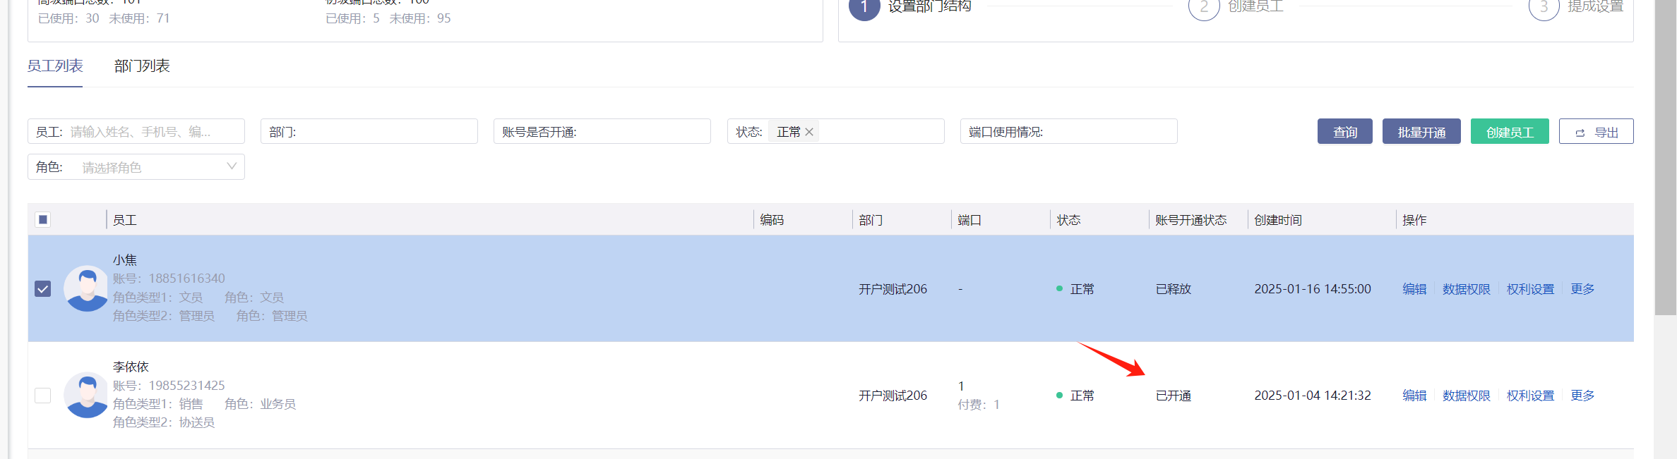Toggle the select-all checkbox in table header

[43, 220]
